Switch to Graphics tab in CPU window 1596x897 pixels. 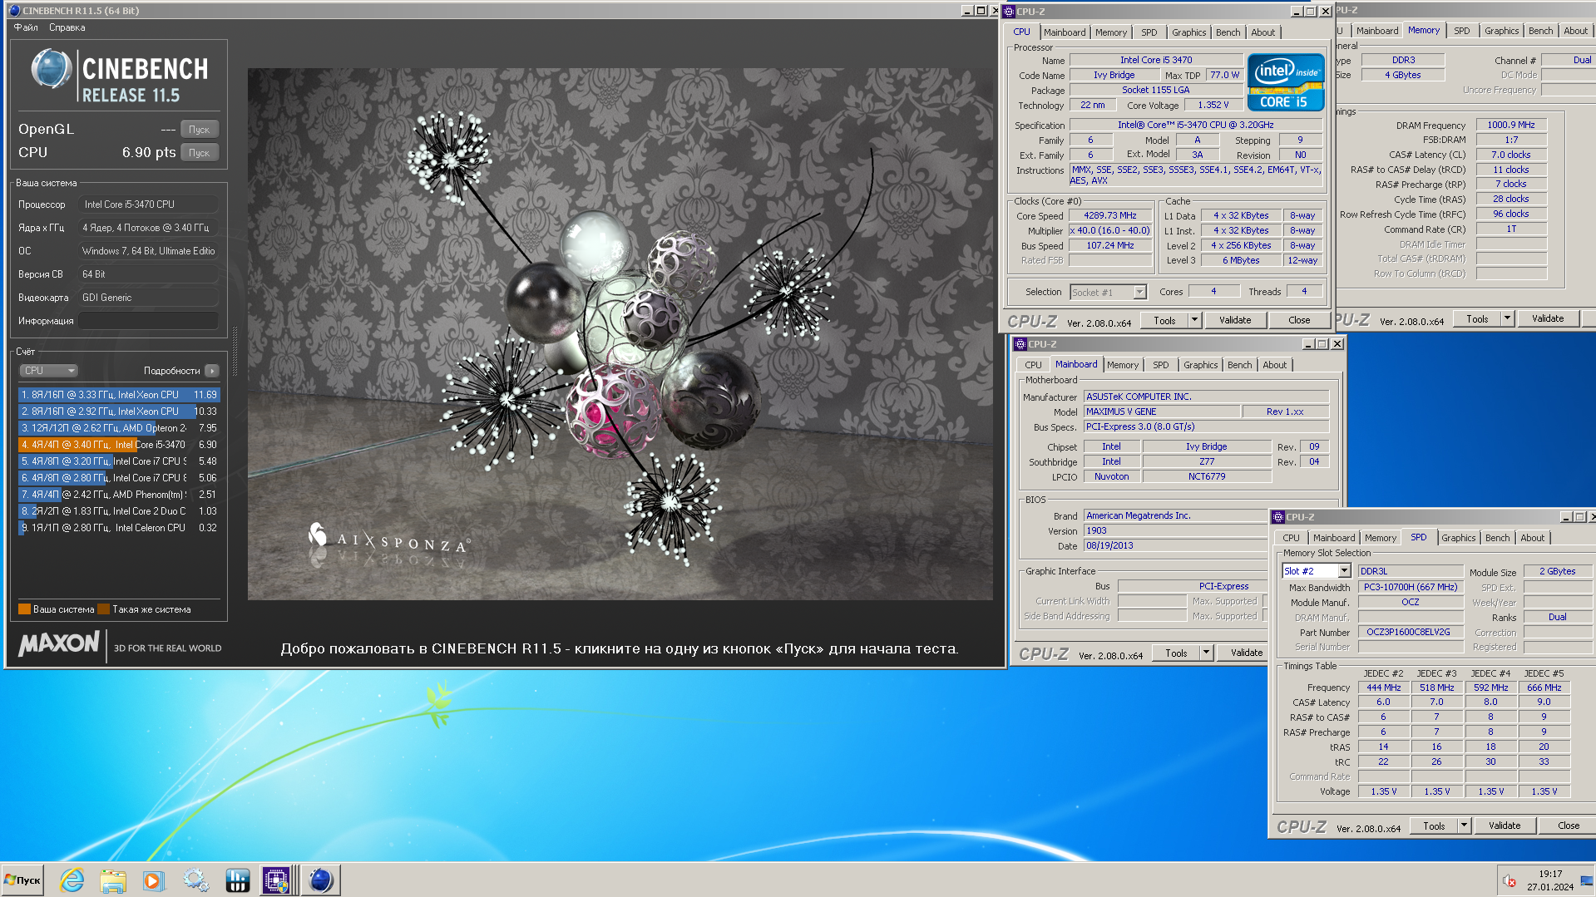click(x=1188, y=32)
